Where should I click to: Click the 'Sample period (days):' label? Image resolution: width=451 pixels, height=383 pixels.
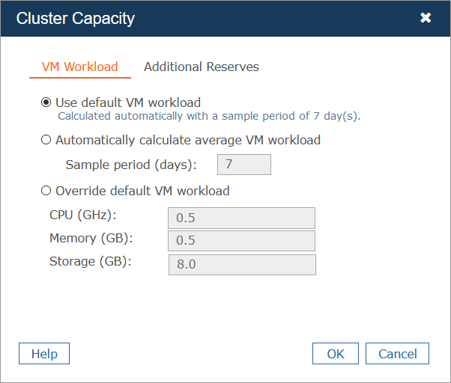(x=131, y=165)
